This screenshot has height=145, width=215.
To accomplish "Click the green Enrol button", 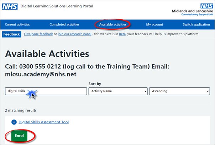I will pos(19,136).
